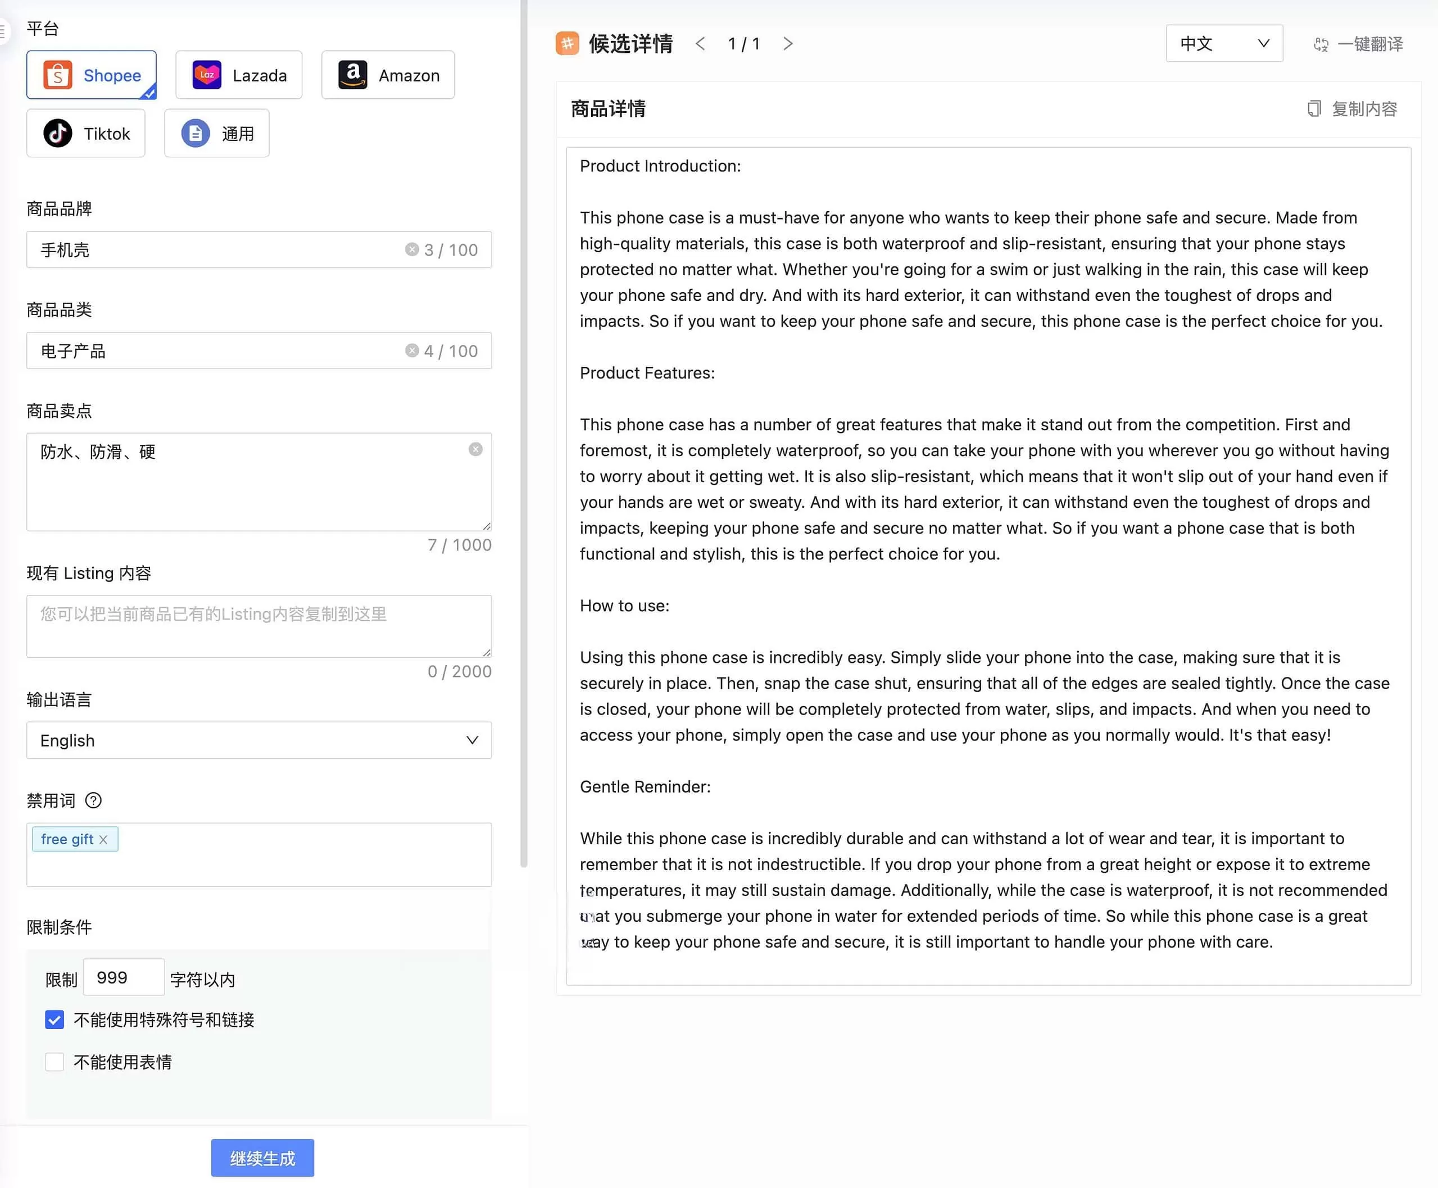This screenshot has height=1188, width=1438.
Task: Click the 'How to use:' heading text
Action: point(625,606)
